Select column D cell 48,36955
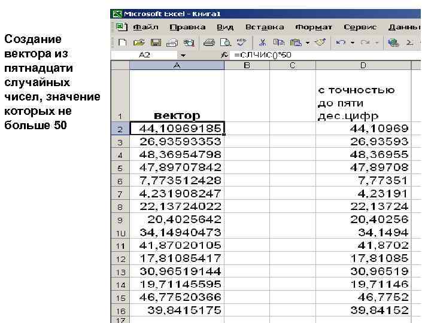 tap(363, 154)
